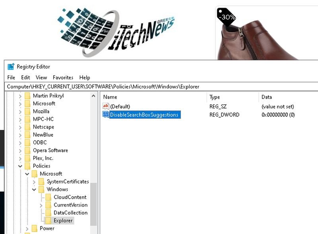This screenshot has height=234, width=318.
Task: Click the CloudContent folder icon
Action: pos(48,197)
